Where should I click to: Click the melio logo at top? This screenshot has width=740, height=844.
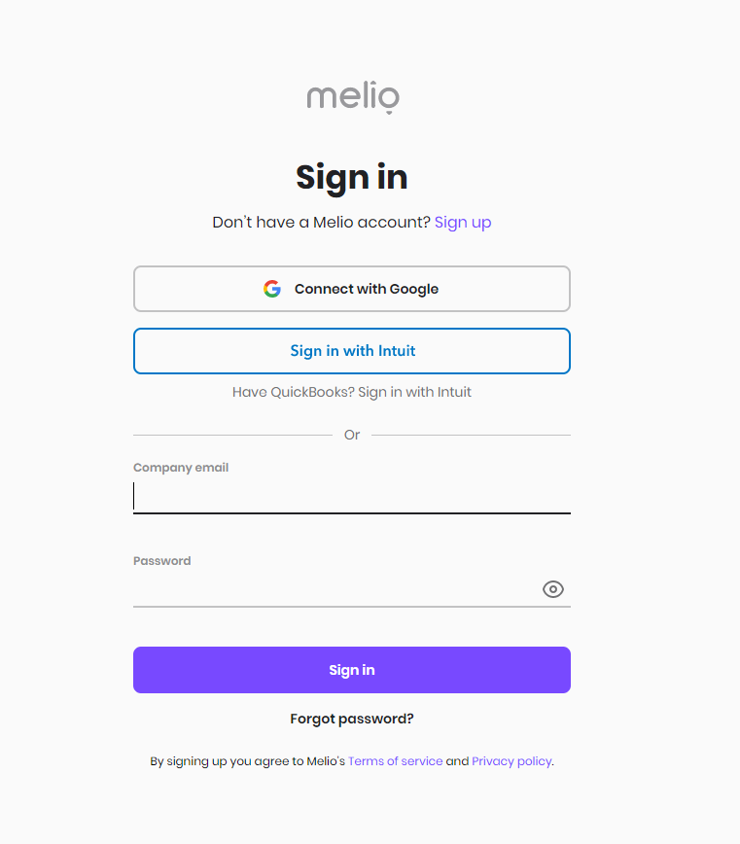(x=353, y=97)
